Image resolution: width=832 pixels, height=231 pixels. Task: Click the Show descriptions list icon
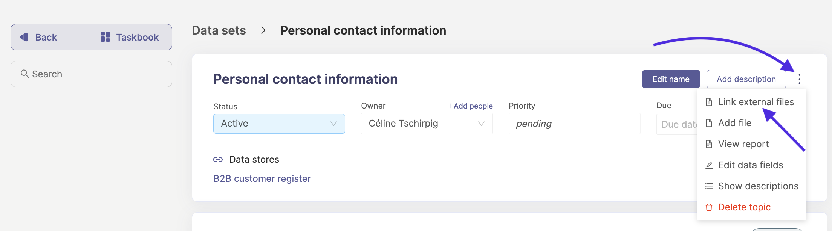[709, 186]
